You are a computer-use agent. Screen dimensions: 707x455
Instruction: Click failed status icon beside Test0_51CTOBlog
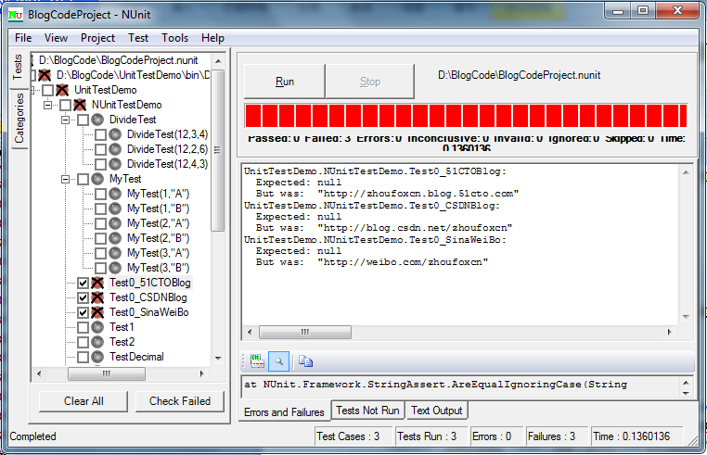click(97, 283)
